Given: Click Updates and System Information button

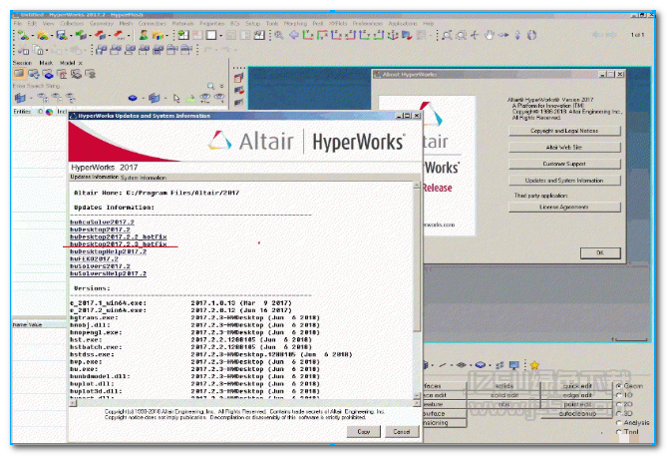Looking at the screenshot, I should [564, 181].
